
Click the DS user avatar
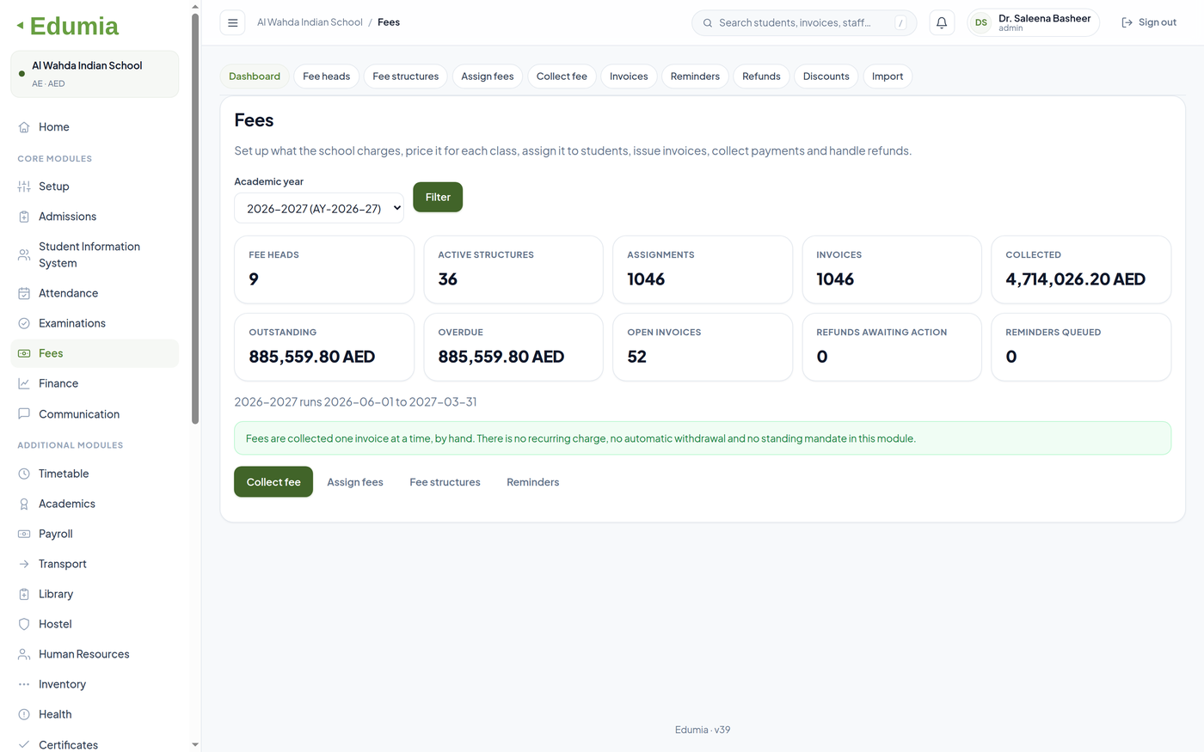981,23
